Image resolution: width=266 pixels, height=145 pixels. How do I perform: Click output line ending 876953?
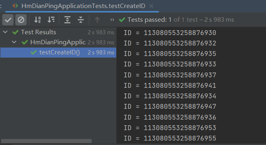point(170,128)
